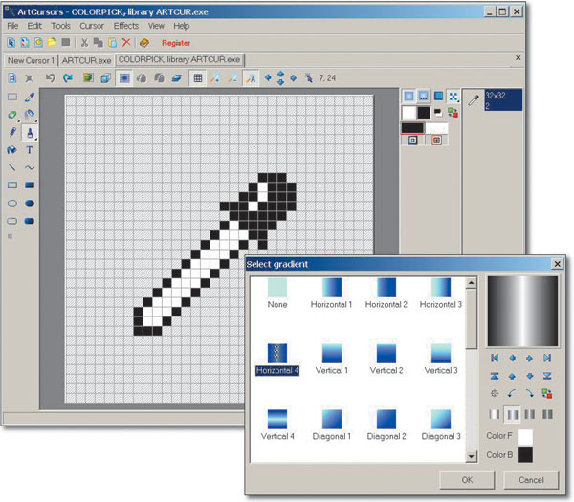Viewport: 574px width, 502px height.
Task: Select the pencil drawing tool
Action: pyautogui.click(x=12, y=132)
